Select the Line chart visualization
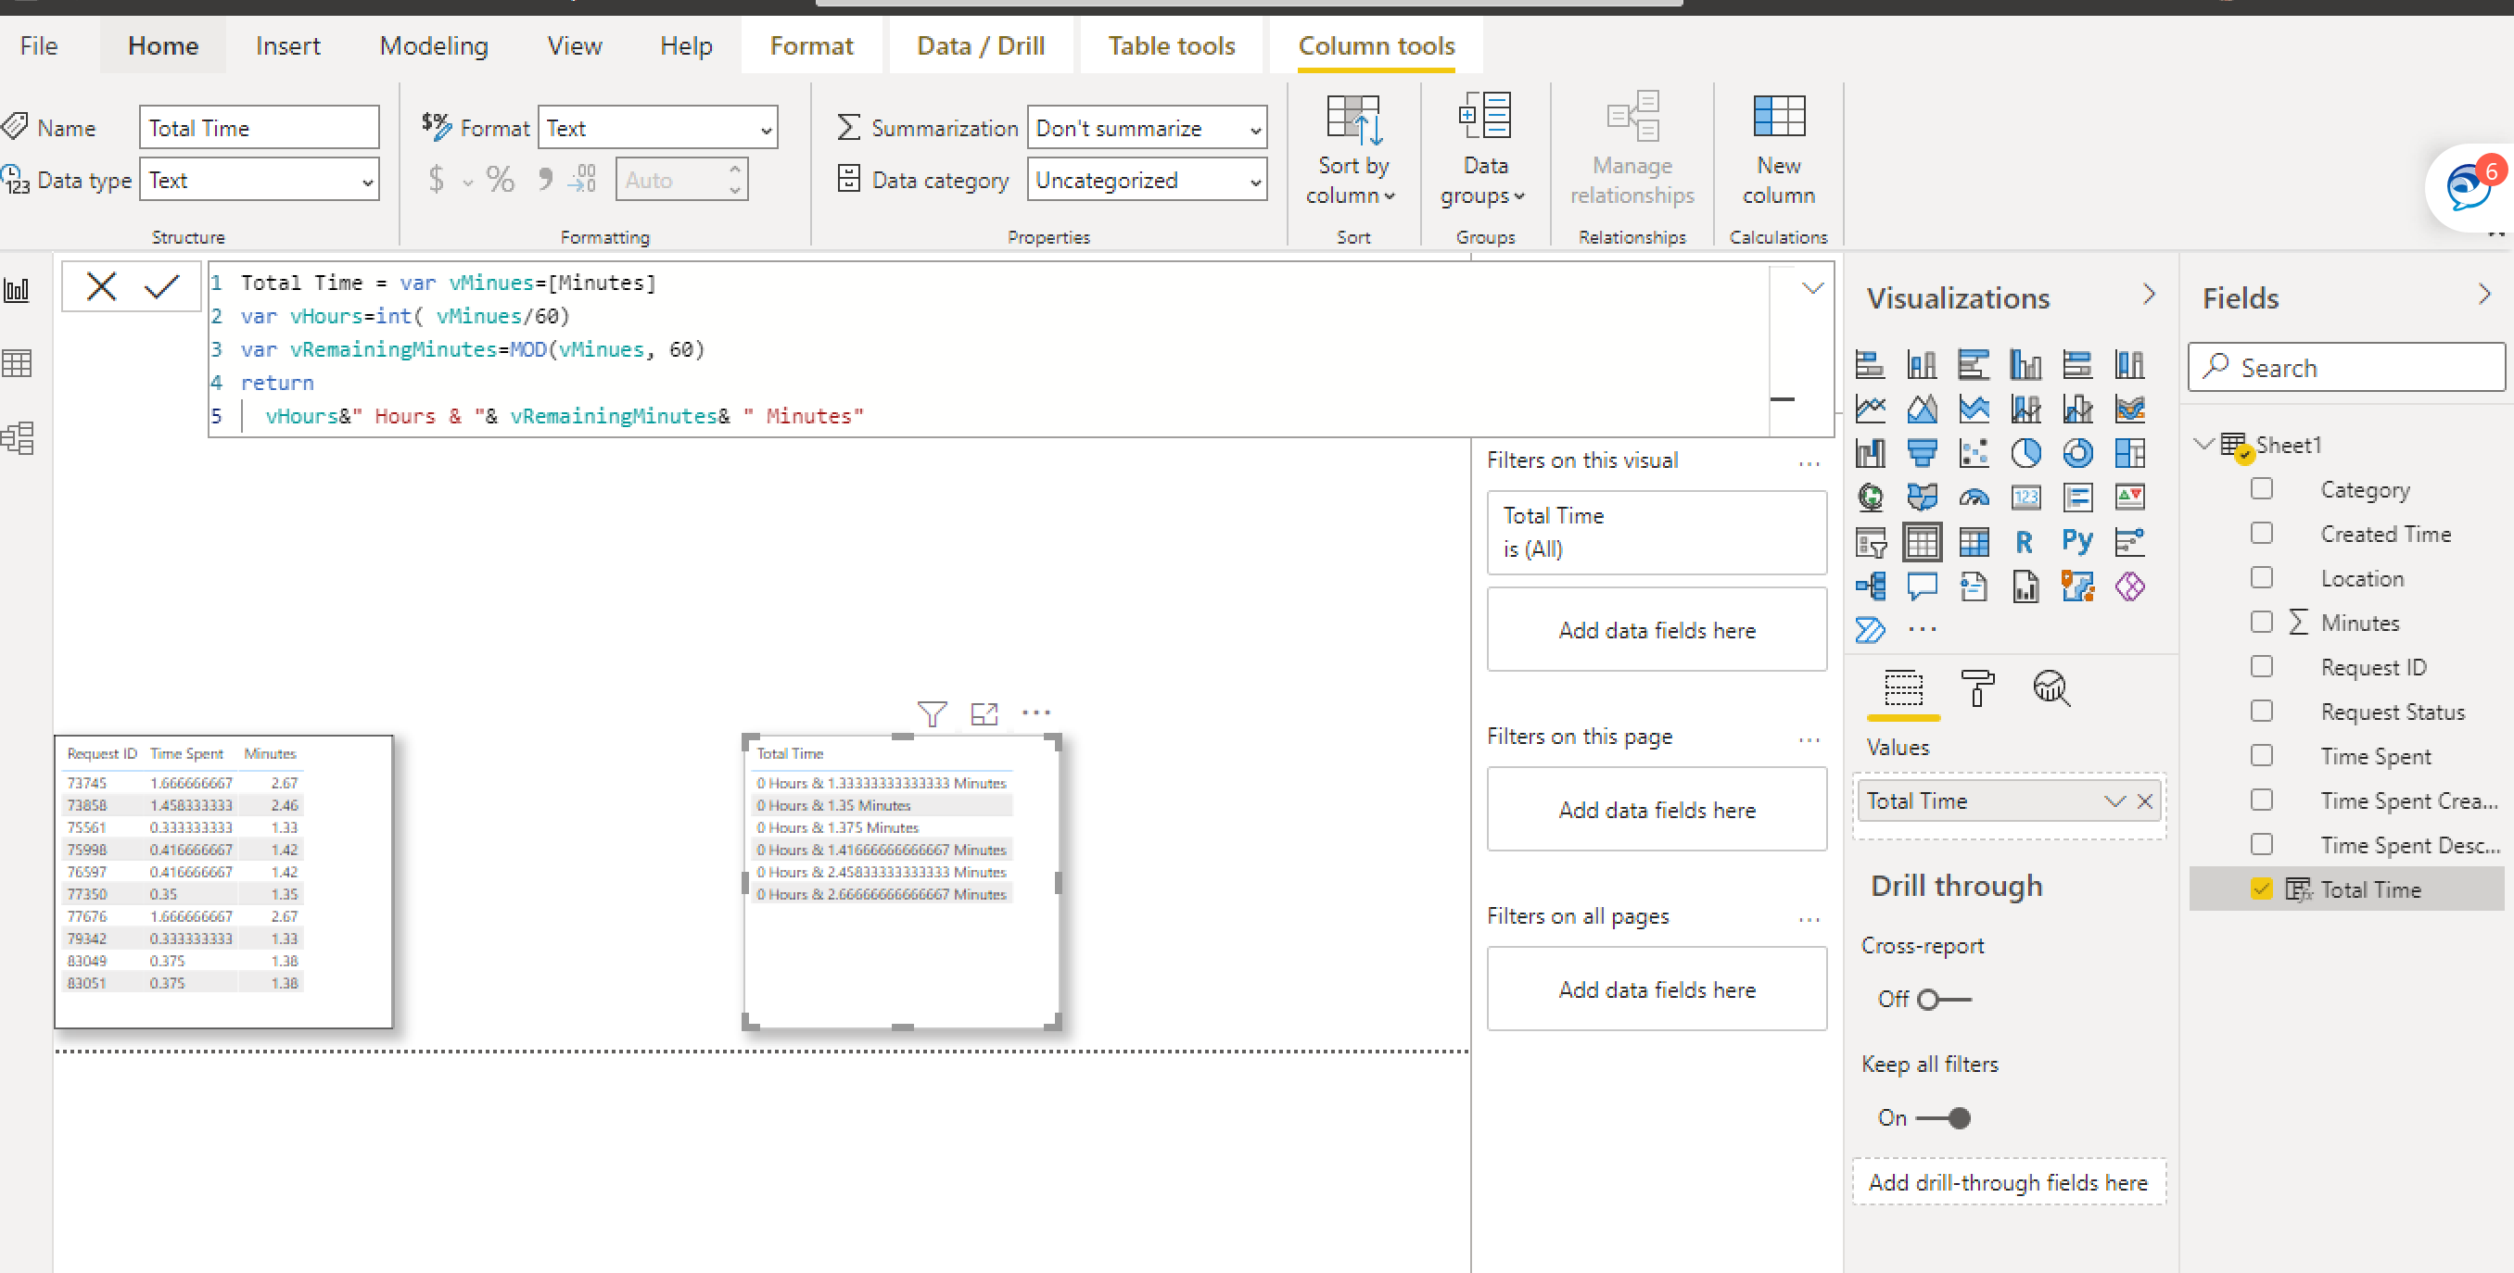2514x1273 pixels. coord(1870,409)
